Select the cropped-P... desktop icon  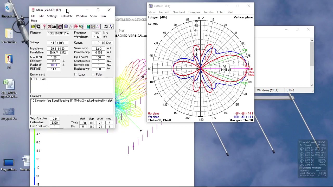point(9,114)
